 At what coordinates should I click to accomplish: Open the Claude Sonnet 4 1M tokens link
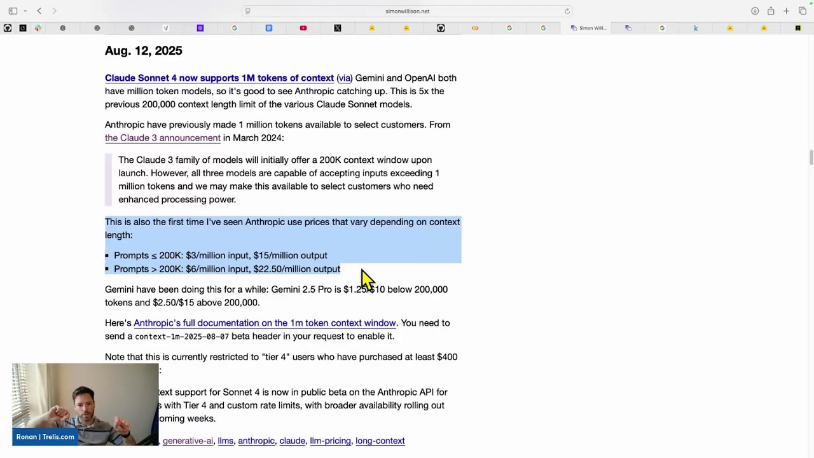[219, 78]
